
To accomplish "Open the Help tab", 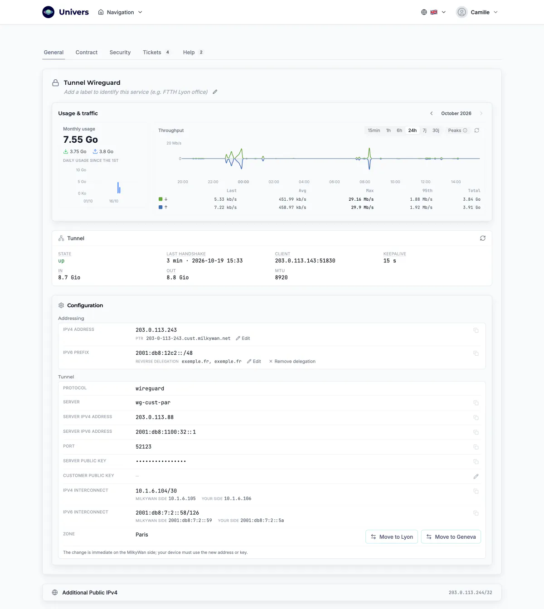I will coord(193,53).
